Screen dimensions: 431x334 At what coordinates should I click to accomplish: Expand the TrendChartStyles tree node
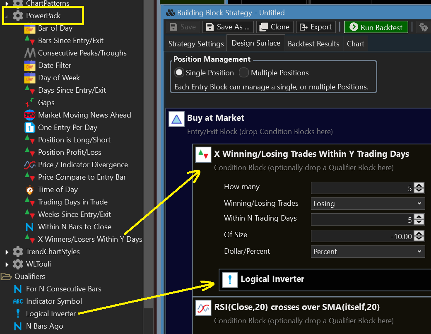(7, 252)
